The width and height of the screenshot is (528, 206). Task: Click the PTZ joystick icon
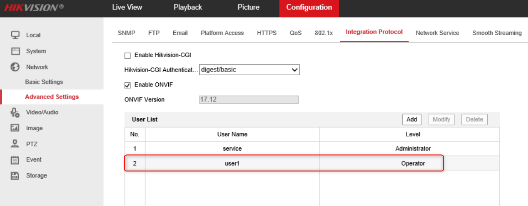click(x=15, y=144)
